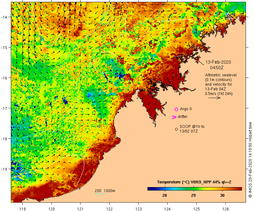
Task: Click the 'drifter' legend label
Action: 182,117
